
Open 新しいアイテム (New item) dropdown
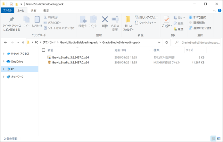click(x=146, y=17)
